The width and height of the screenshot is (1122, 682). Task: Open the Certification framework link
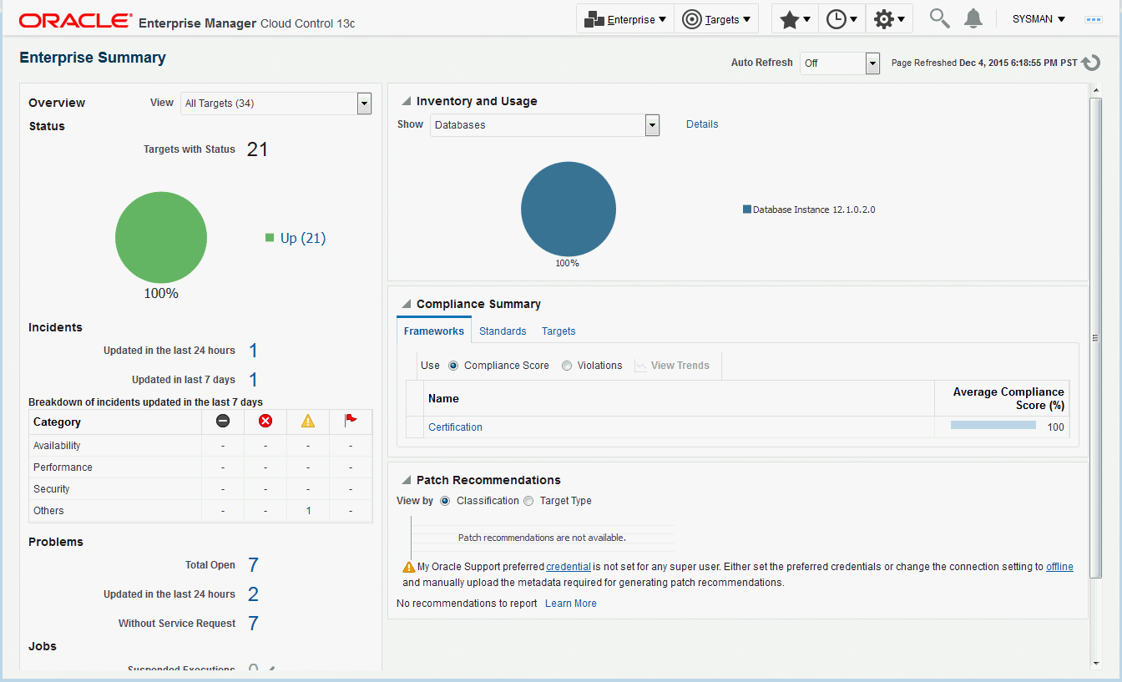tap(455, 427)
